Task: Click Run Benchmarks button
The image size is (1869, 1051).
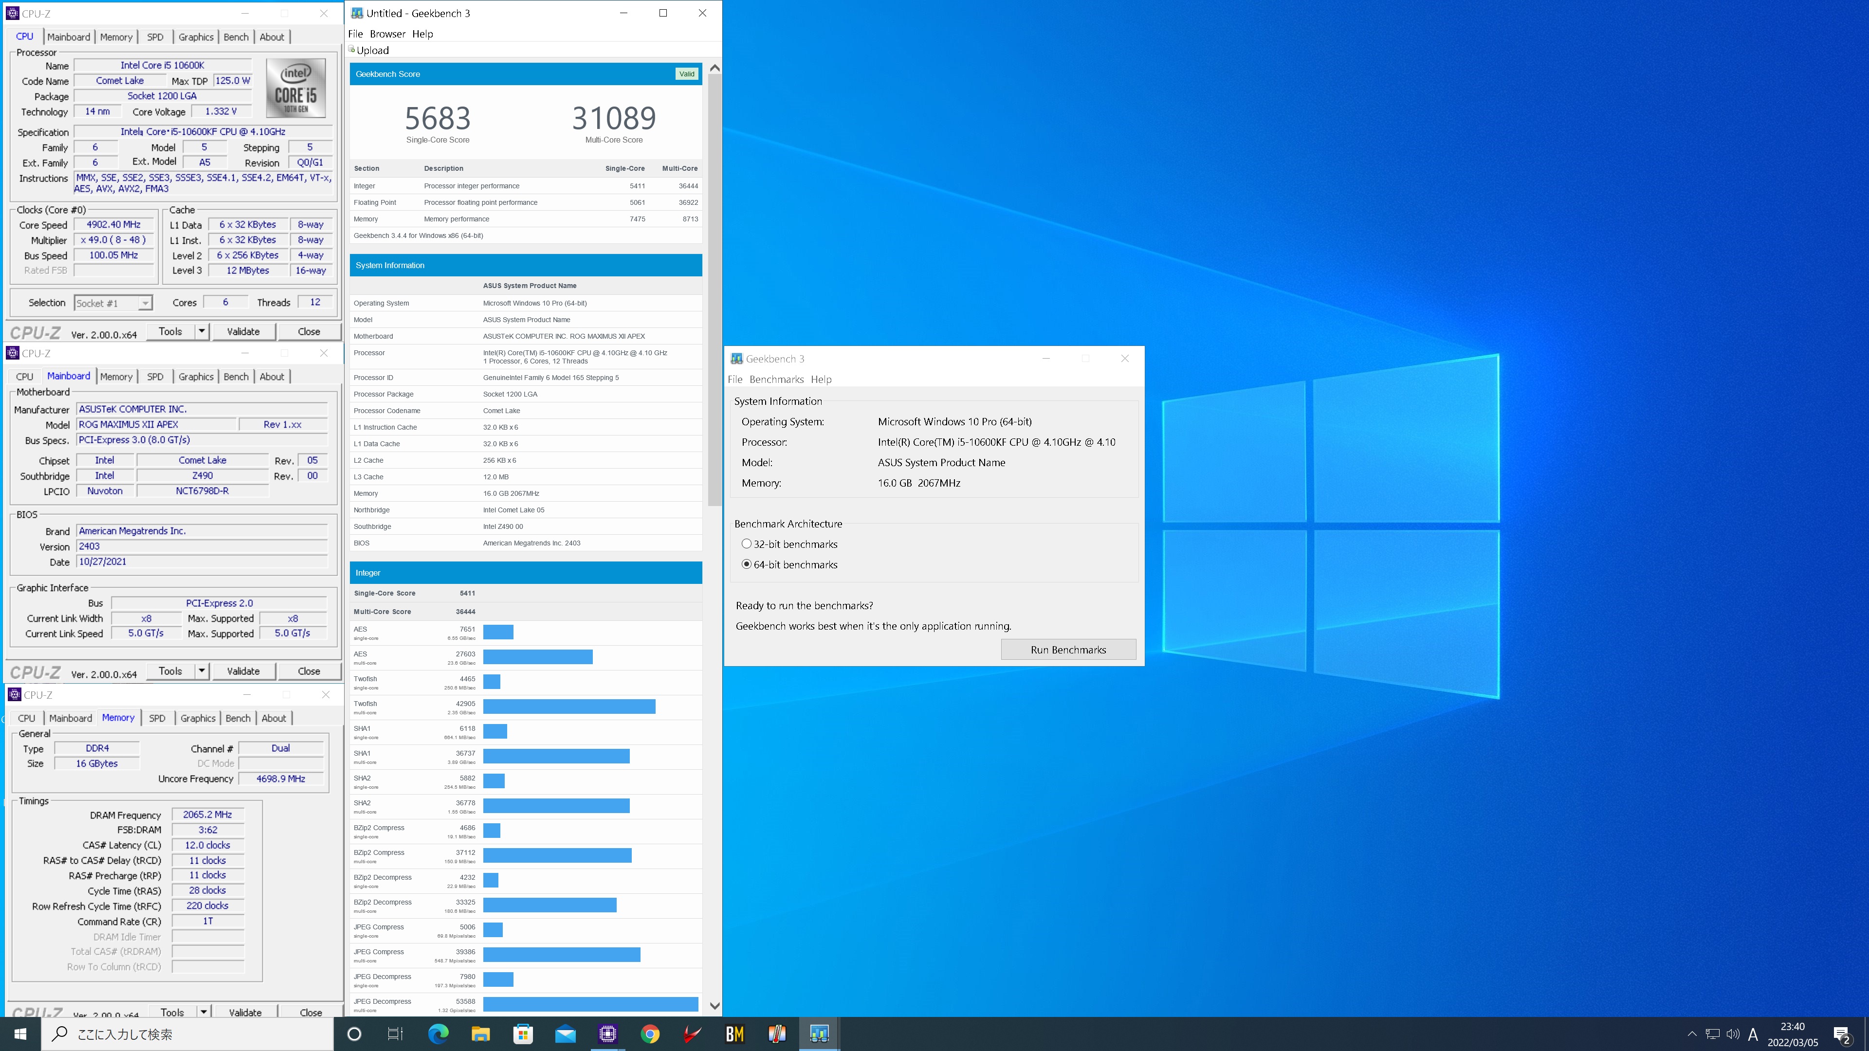Action: point(1068,649)
